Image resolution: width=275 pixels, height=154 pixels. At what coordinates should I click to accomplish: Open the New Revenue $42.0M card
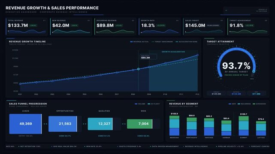click(x=71, y=27)
